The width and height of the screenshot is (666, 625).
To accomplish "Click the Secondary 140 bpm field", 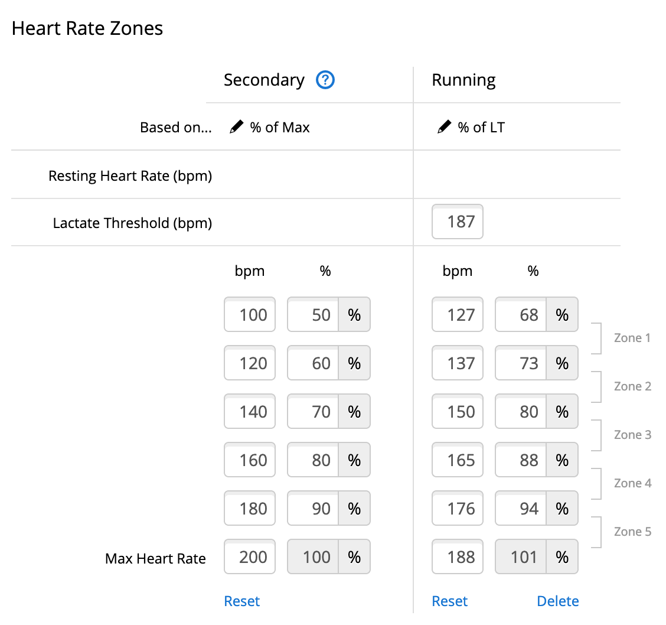I will point(250,412).
